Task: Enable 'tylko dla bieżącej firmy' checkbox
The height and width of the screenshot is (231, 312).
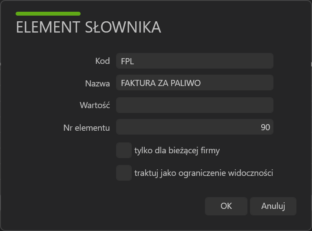Action: coord(124,150)
